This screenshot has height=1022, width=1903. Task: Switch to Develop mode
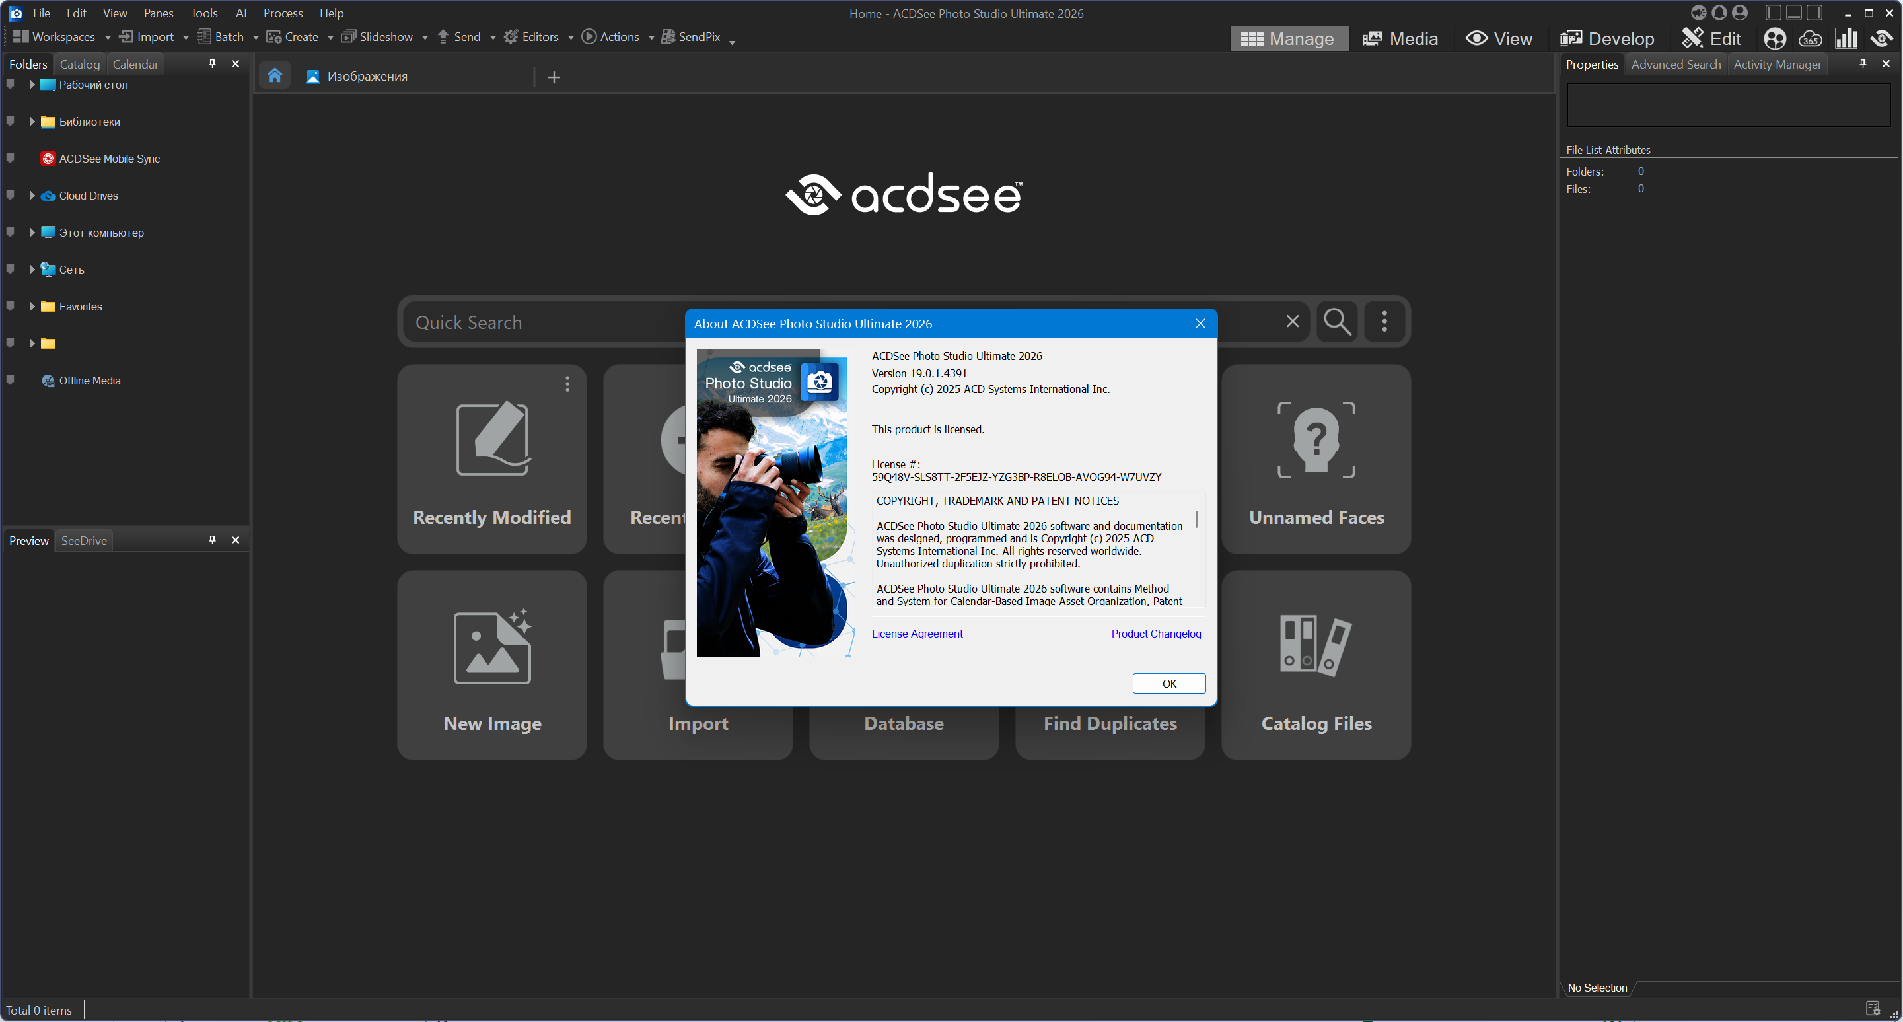pos(1607,38)
